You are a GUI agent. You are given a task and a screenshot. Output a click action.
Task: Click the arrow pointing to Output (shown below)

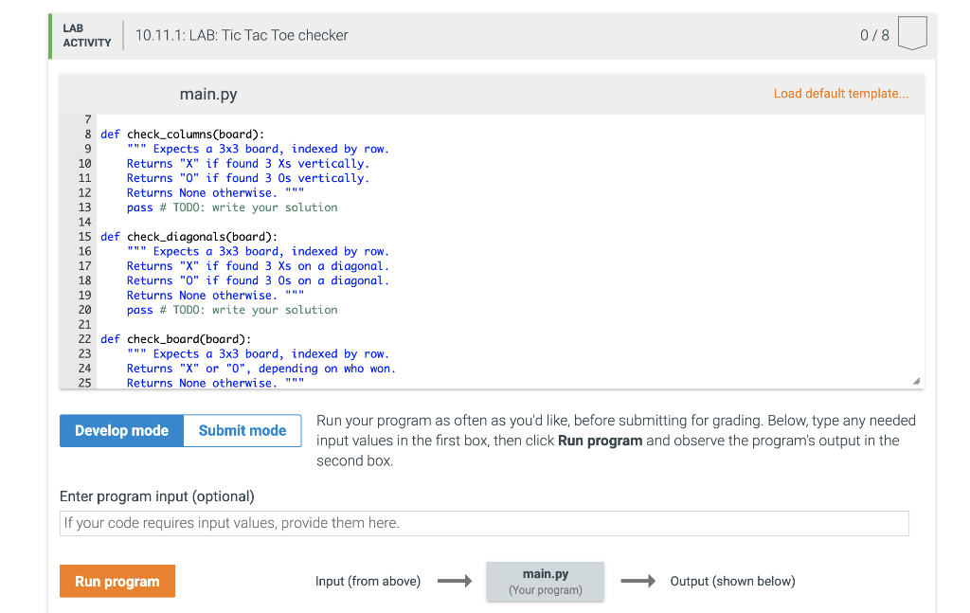point(638,581)
